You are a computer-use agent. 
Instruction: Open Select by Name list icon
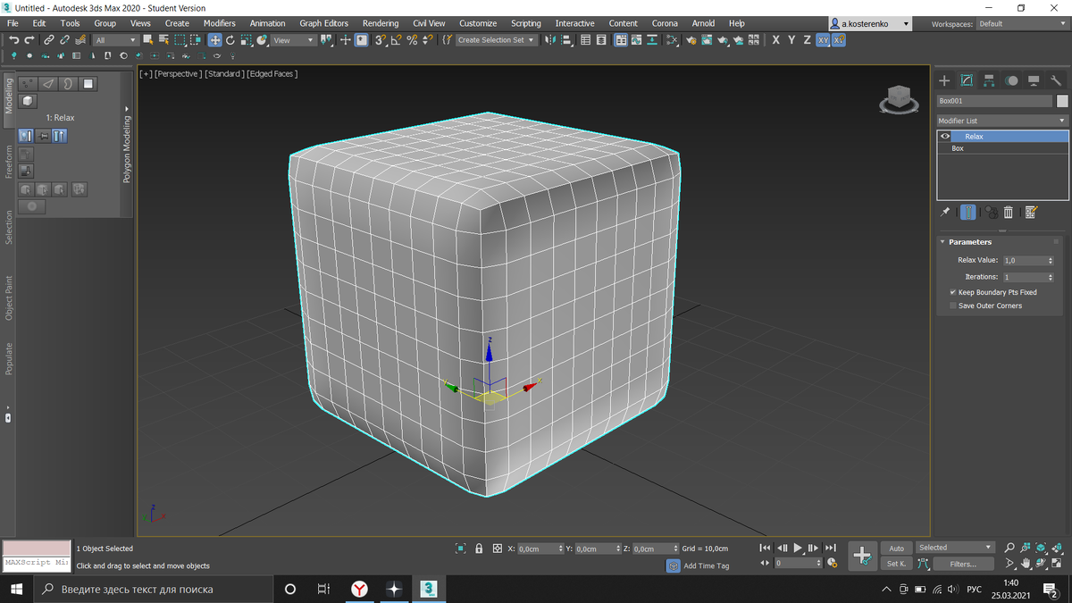(x=163, y=40)
